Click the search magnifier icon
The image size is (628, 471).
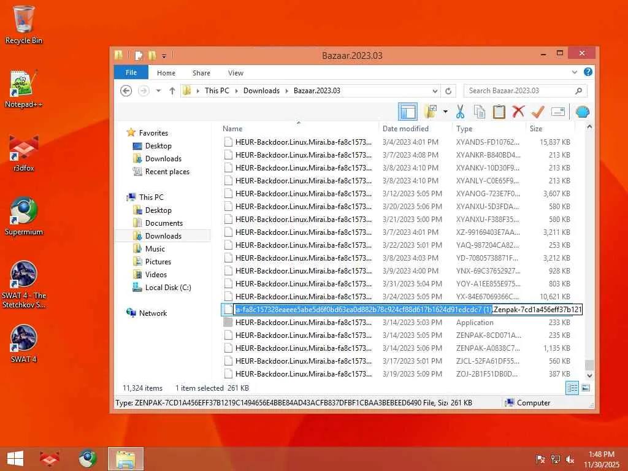pos(578,91)
